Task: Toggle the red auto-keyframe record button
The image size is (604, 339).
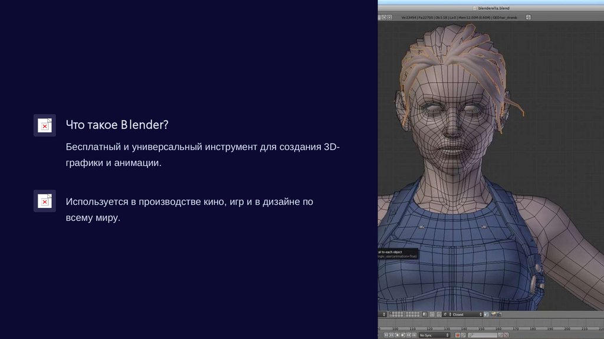Action: pyautogui.click(x=458, y=335)
